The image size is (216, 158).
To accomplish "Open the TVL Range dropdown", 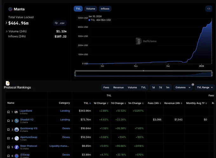I will [x=205, y=87].
